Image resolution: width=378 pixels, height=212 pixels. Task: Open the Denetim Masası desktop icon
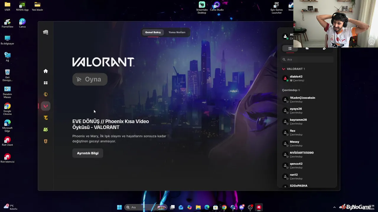point(7,92)
